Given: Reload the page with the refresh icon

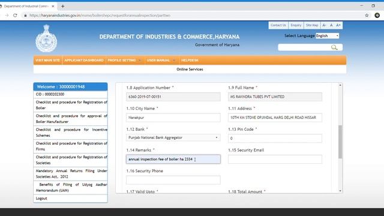Looking at the screenshot, I should click(x=15, y=16).
